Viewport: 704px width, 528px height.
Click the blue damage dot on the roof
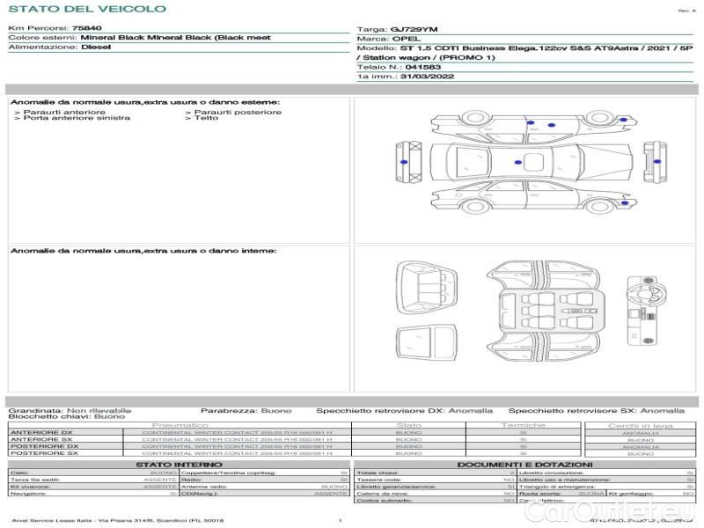click(x=517, y=163)
